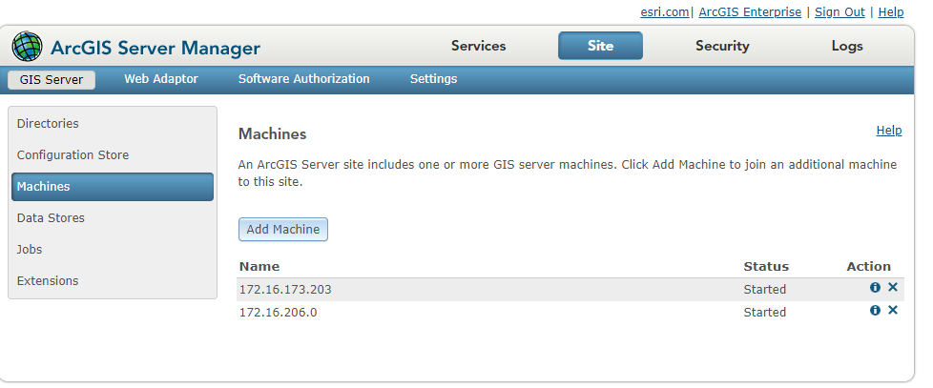Select Machines in the sidebar
The image size is (933, 388).
coord(113,187)
